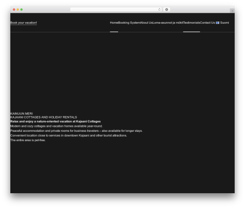The width and height of the screenshot is (245, 208).
Task: Minimize the window with the yellow button
Action: [x=18, y=9]
